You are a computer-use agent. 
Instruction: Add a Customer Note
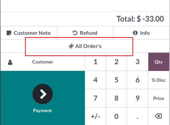tap(29, 33)
